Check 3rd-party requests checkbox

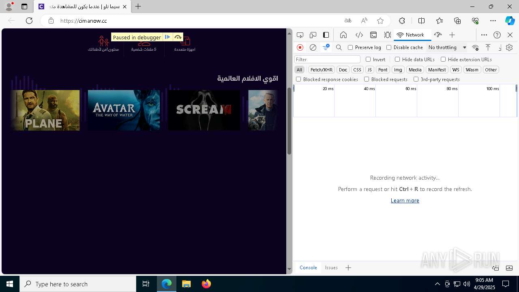416,79
